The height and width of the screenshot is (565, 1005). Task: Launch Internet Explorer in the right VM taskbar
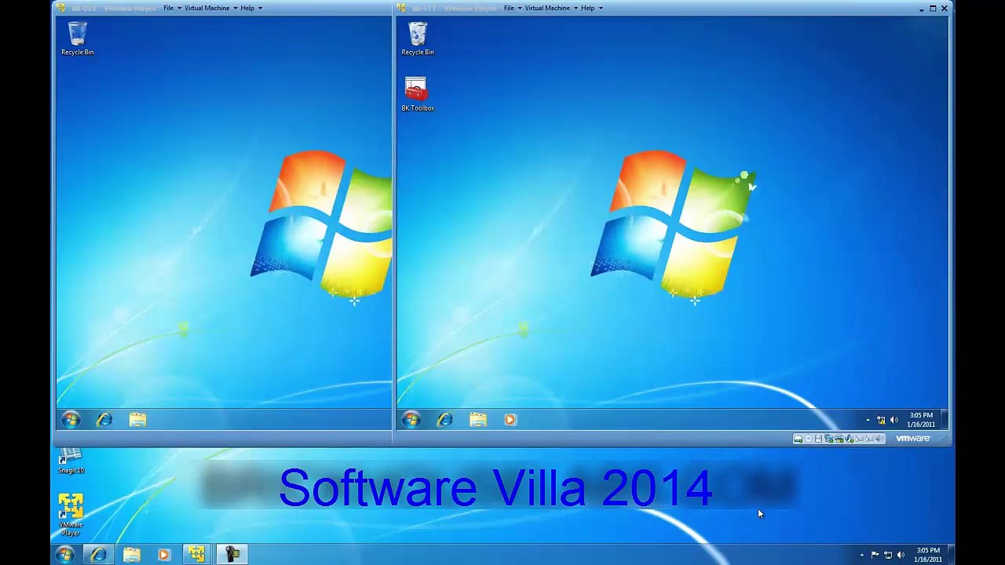coord(444,420)
